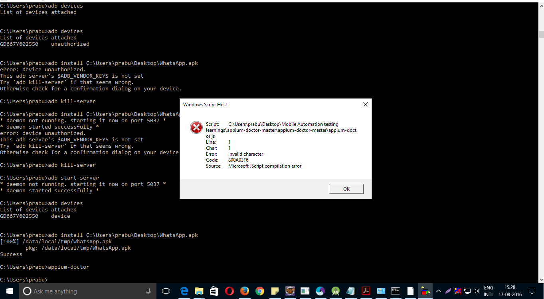Open Adobe Acrobat Reader from taskbar
This screenshot has height=299, width=544.
[366, 291]
